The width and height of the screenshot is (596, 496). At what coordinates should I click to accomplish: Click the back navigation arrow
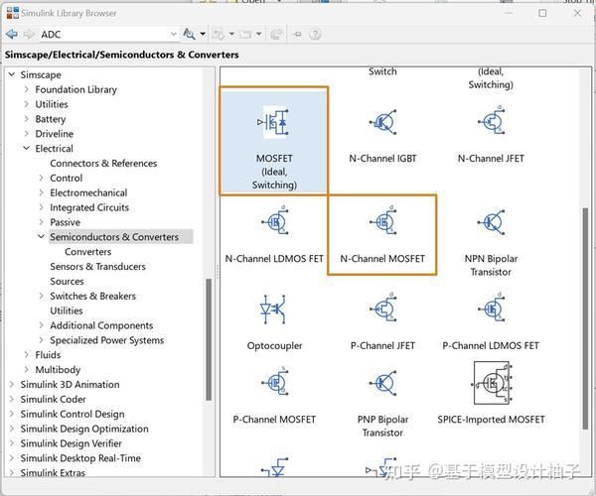point(12,34)
